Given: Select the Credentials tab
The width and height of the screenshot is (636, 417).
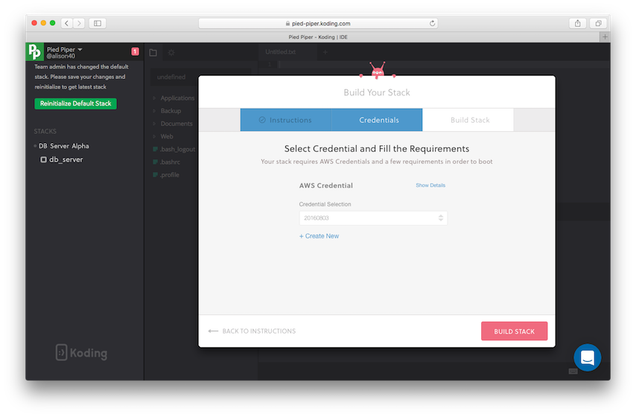Looking at the screenshot, I should 377,120.
